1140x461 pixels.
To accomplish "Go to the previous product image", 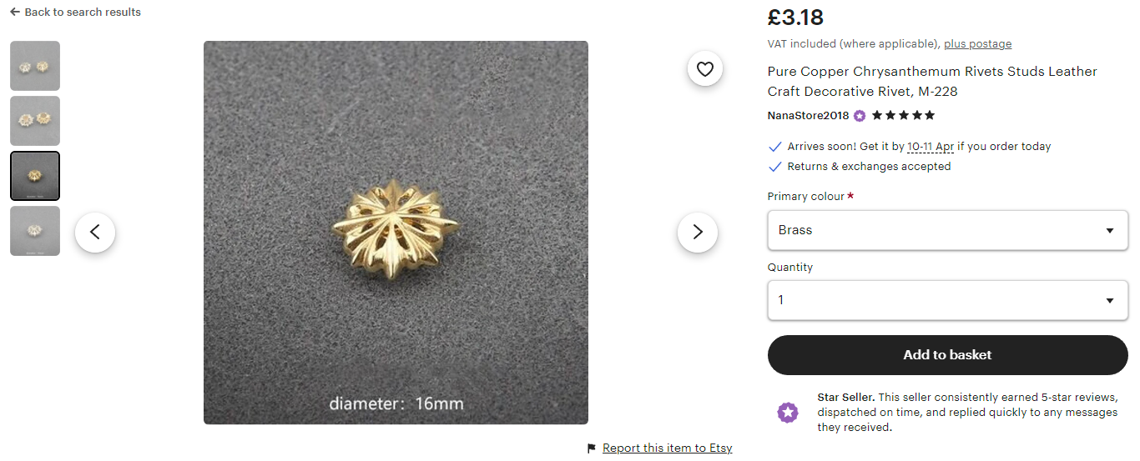I will tap(95, 232).
